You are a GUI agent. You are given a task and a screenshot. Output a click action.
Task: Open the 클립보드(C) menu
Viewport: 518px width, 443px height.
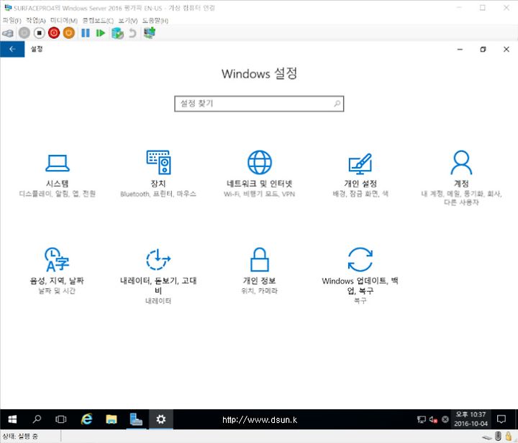tap(98, 20)
